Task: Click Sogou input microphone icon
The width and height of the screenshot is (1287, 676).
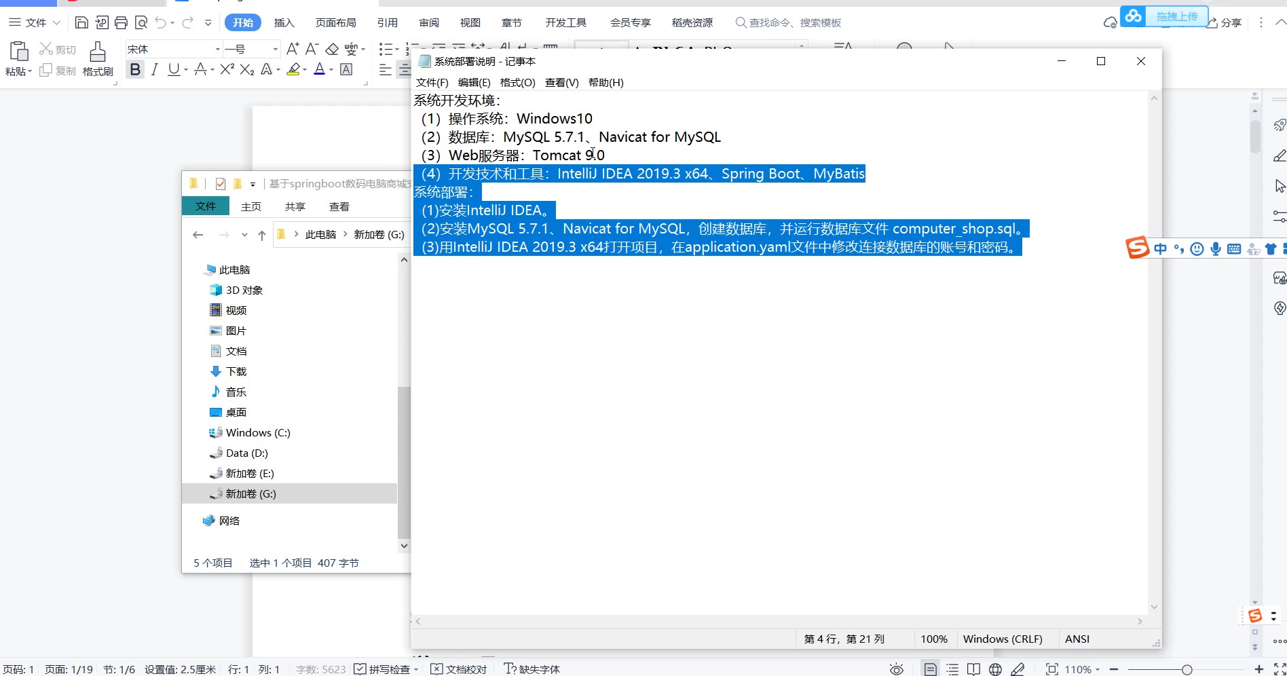Action: pos(1216,249)
